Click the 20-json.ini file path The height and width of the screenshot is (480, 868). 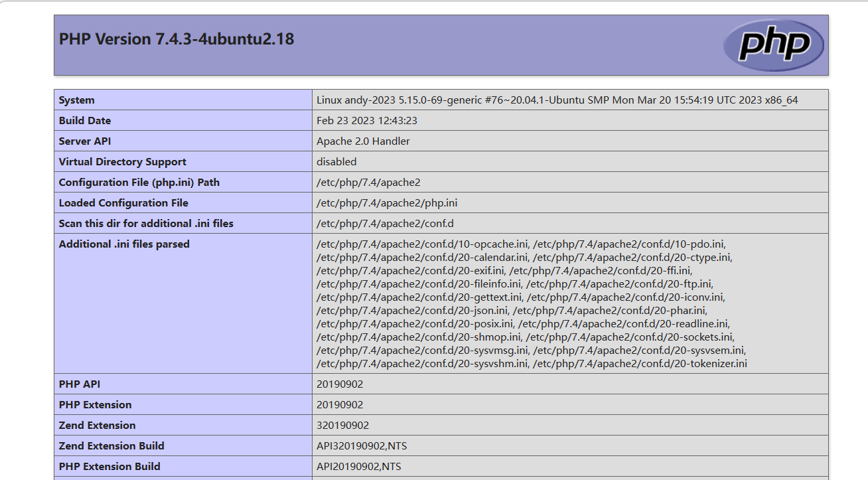[412, 311]
